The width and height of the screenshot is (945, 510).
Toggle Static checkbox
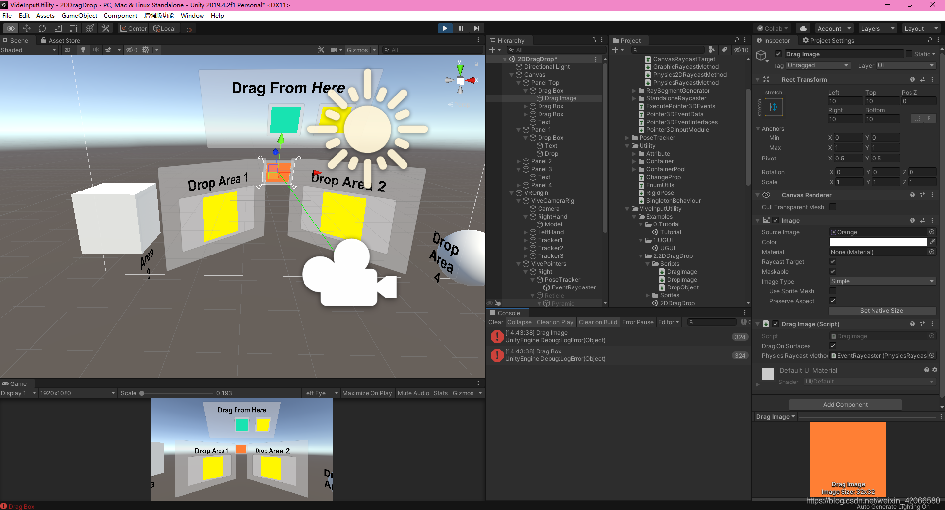909,54
